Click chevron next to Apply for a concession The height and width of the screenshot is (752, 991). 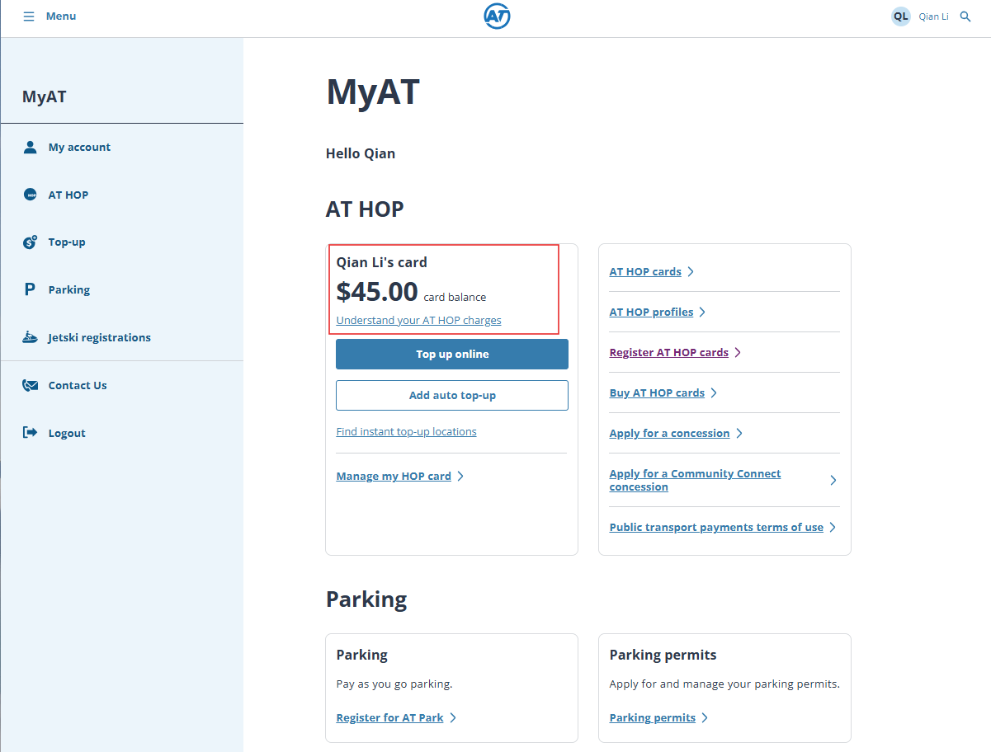point(739,433)
